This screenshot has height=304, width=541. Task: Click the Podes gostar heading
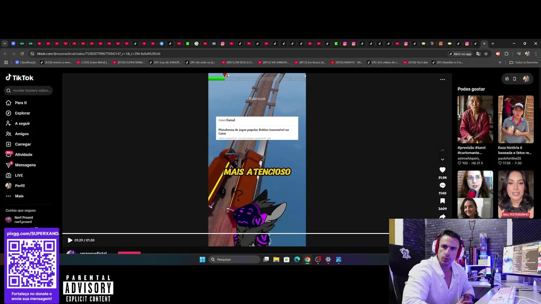[471, 89]
